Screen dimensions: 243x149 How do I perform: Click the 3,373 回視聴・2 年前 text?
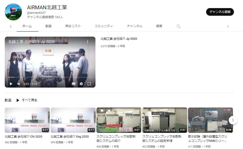(113, 46)
